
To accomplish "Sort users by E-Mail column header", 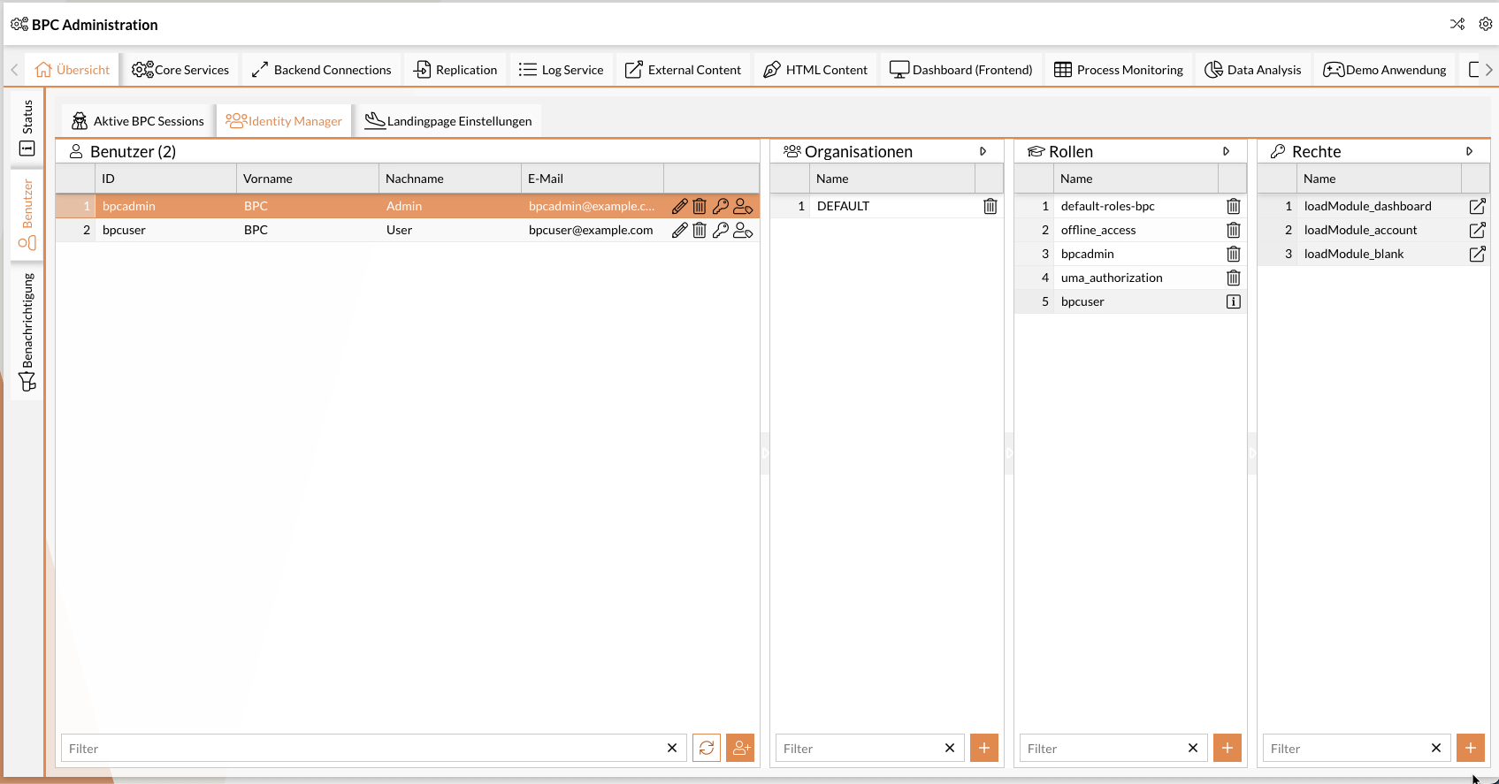I will click(x=593, y=179).
